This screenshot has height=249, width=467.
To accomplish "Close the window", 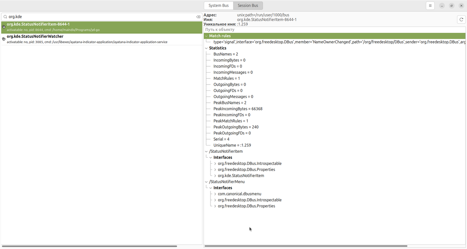I will 461,5.
